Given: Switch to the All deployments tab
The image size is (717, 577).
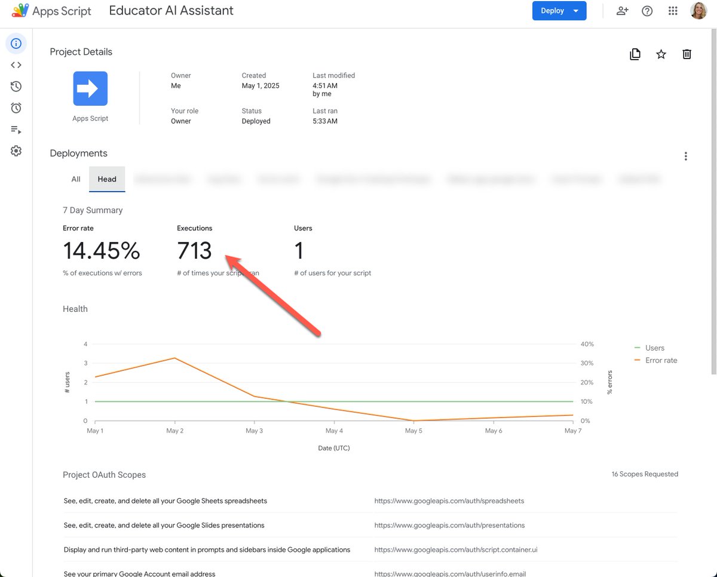Looking at the screenshot, I should (x=75, y=179).
